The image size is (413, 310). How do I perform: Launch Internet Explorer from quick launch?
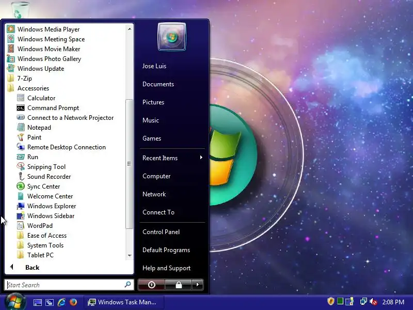61,302
